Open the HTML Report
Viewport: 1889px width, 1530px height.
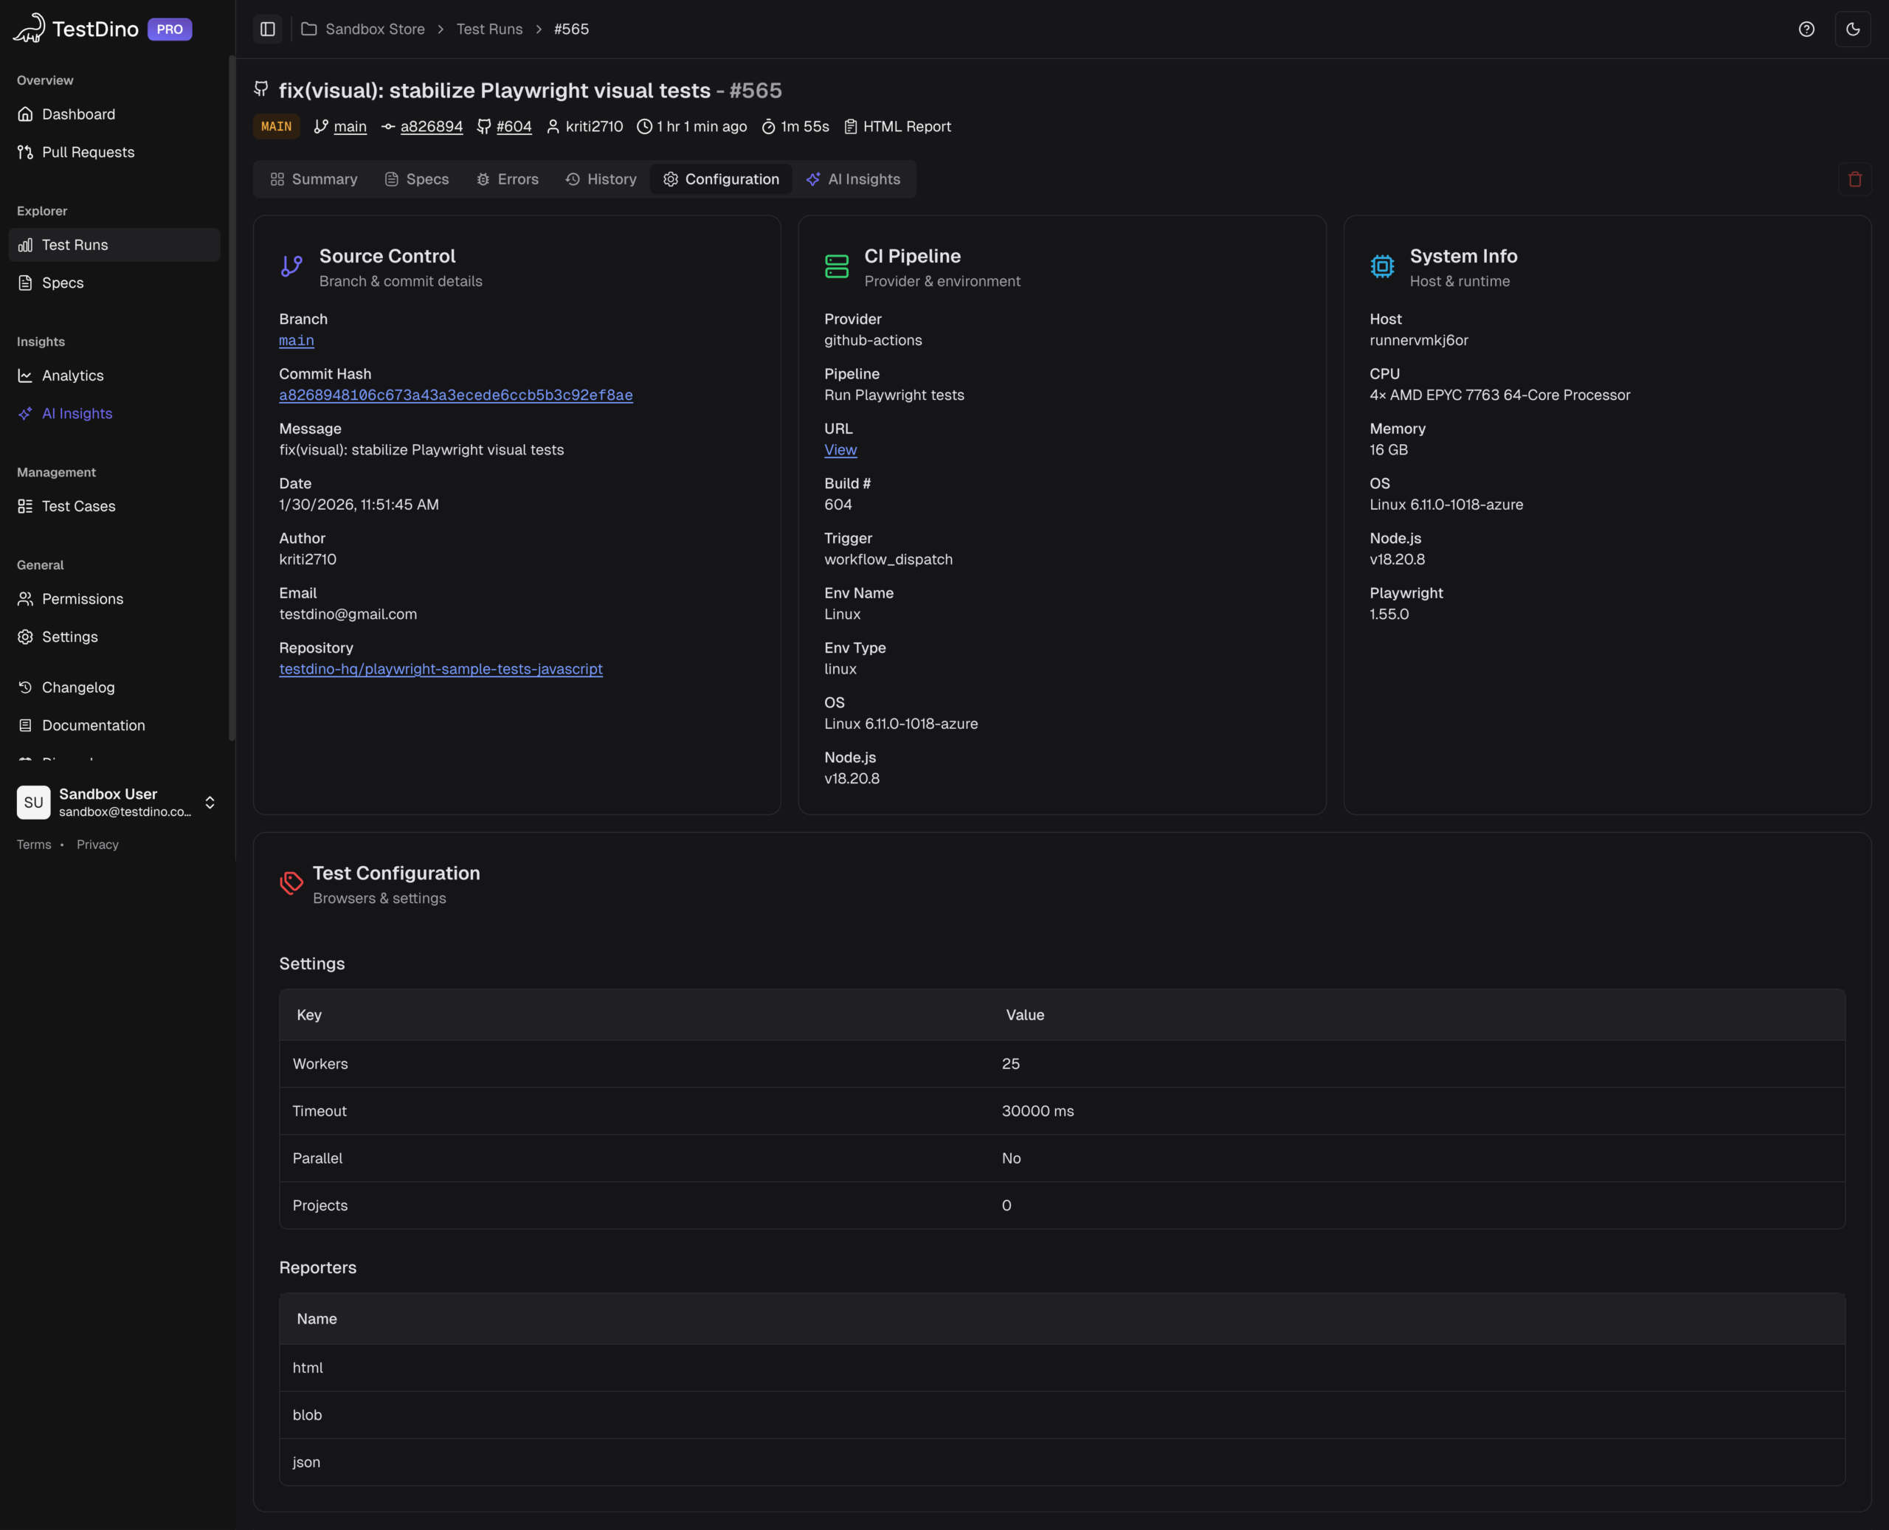pos(906,126)
